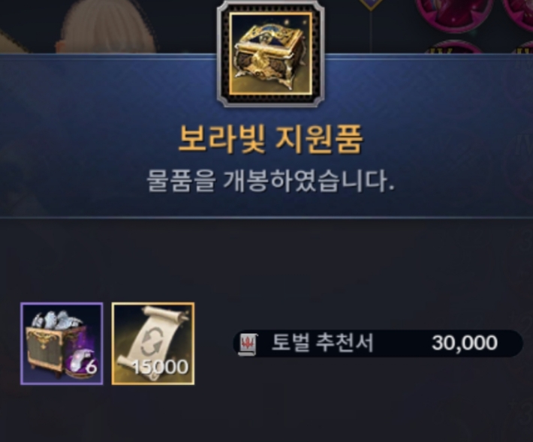The width and height of the screenshot is (533, 442).
Task: Click the partially hidden pink emblem behind the banner
Action: pos(452,47)
